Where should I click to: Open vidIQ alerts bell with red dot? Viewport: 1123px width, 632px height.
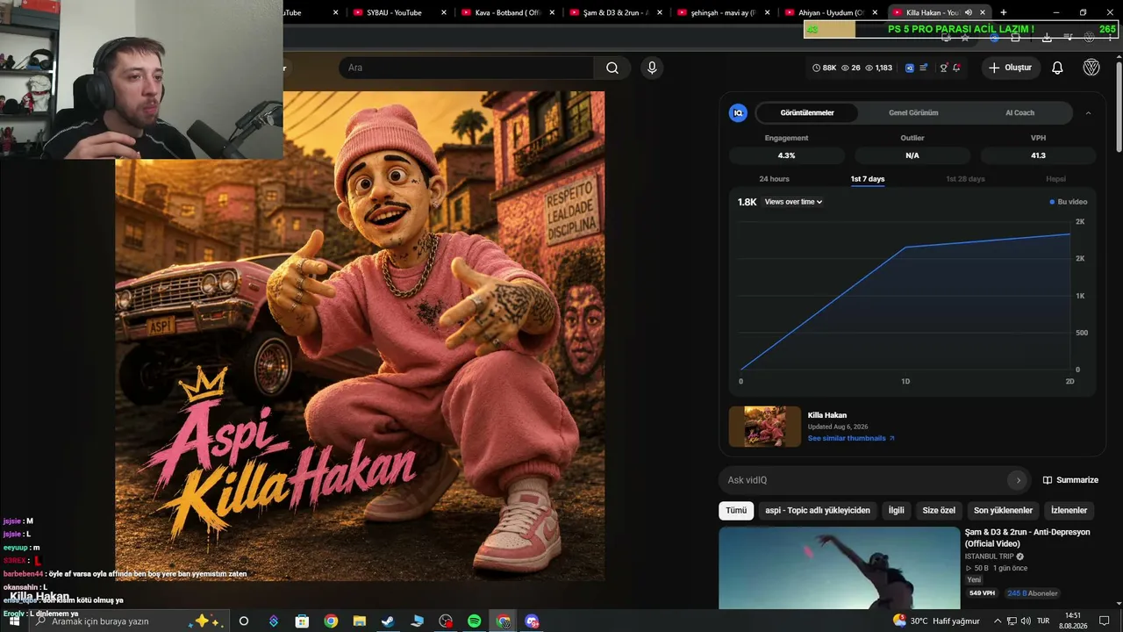[x=956, y=68]
